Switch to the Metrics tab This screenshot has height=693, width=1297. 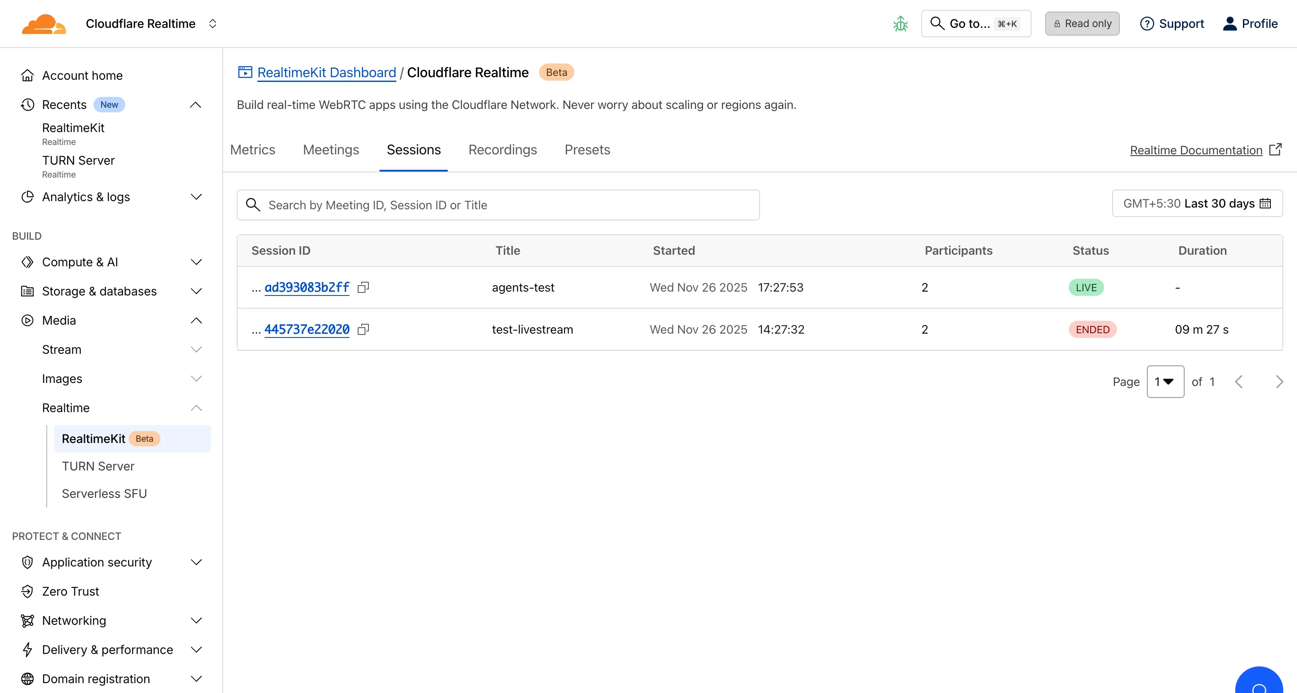point(252,150)
